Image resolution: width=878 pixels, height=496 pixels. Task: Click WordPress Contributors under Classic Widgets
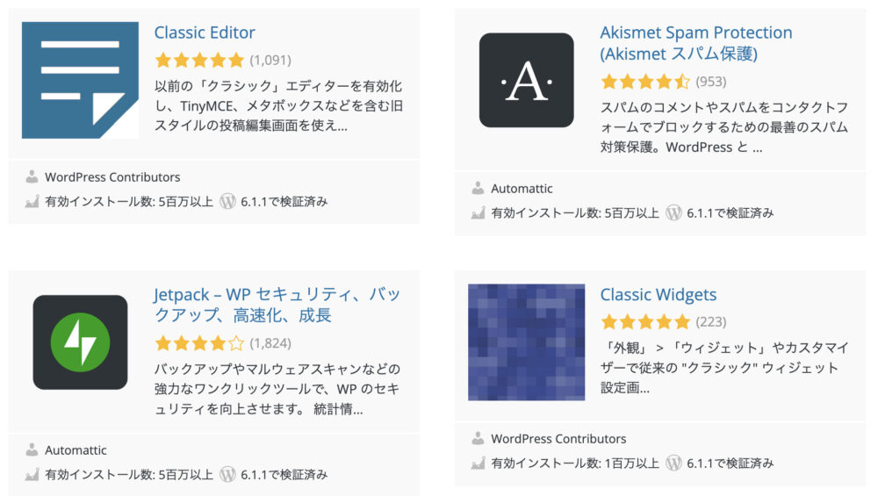coord(558,439)
